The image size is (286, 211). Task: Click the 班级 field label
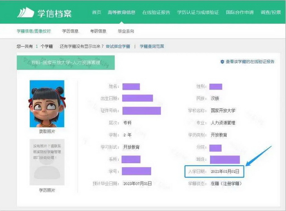(201, 159)
